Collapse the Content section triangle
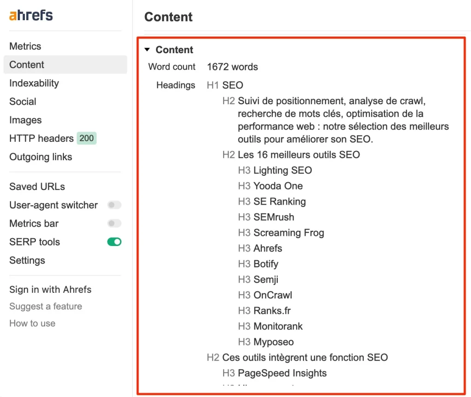The height and width of the screenshot is (397, 471). tap(147, 50)
